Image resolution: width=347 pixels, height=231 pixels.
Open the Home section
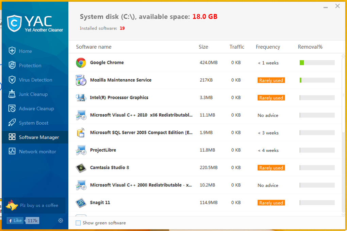pos(25,51)
